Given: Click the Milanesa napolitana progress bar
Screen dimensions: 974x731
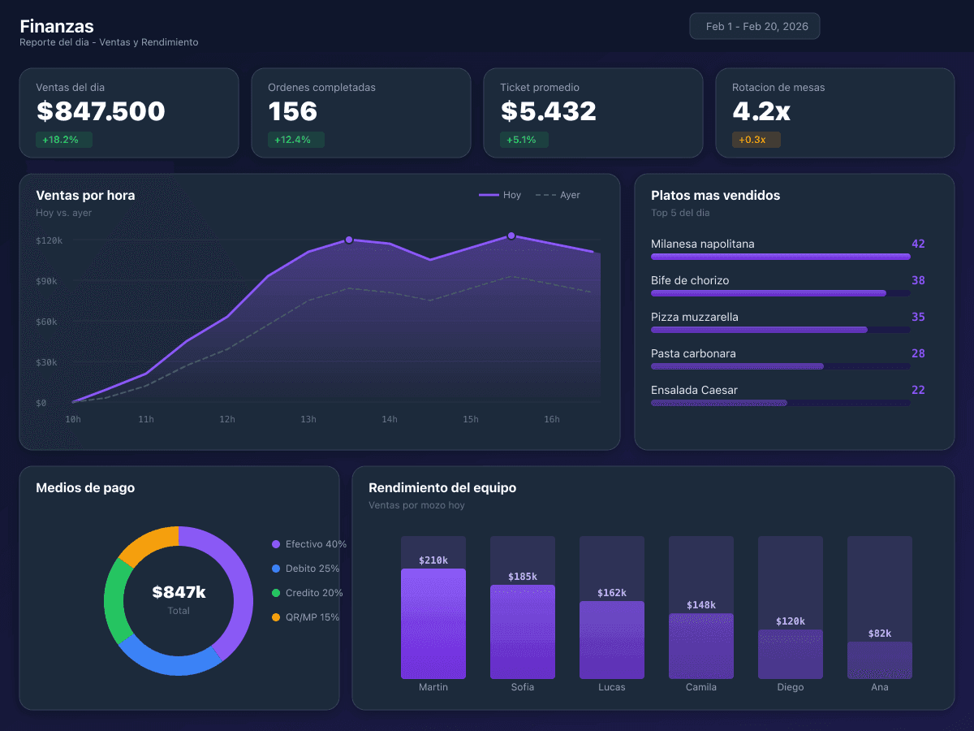Looking at the screenshot, I should pos(779,257).
